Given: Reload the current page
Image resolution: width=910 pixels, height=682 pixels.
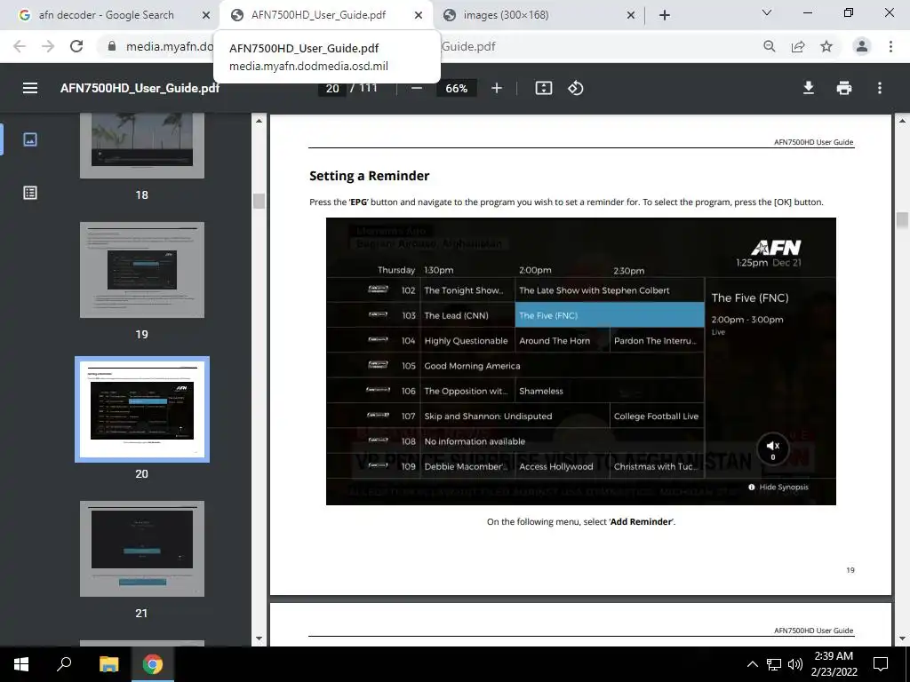Looking at the screenshot, I should pos(76,46).
